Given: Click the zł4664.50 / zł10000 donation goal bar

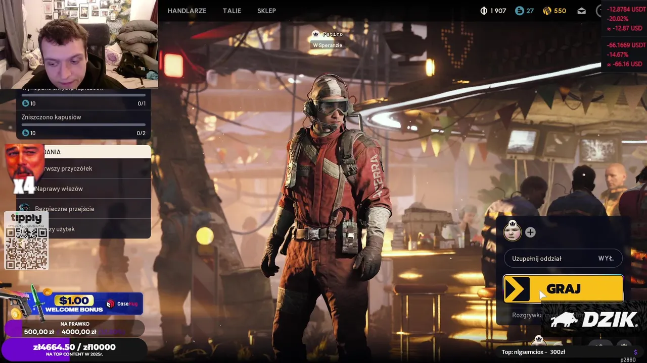Looking at the screenshot, I should coord(74,350).
